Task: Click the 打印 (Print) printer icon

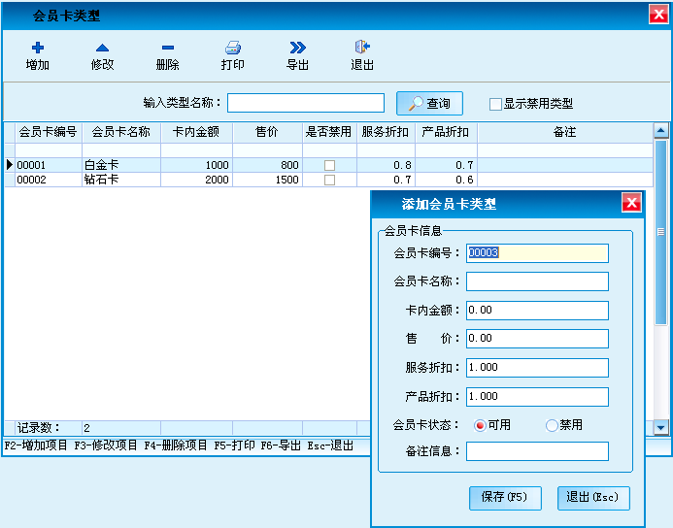Action: pos(232,48)
